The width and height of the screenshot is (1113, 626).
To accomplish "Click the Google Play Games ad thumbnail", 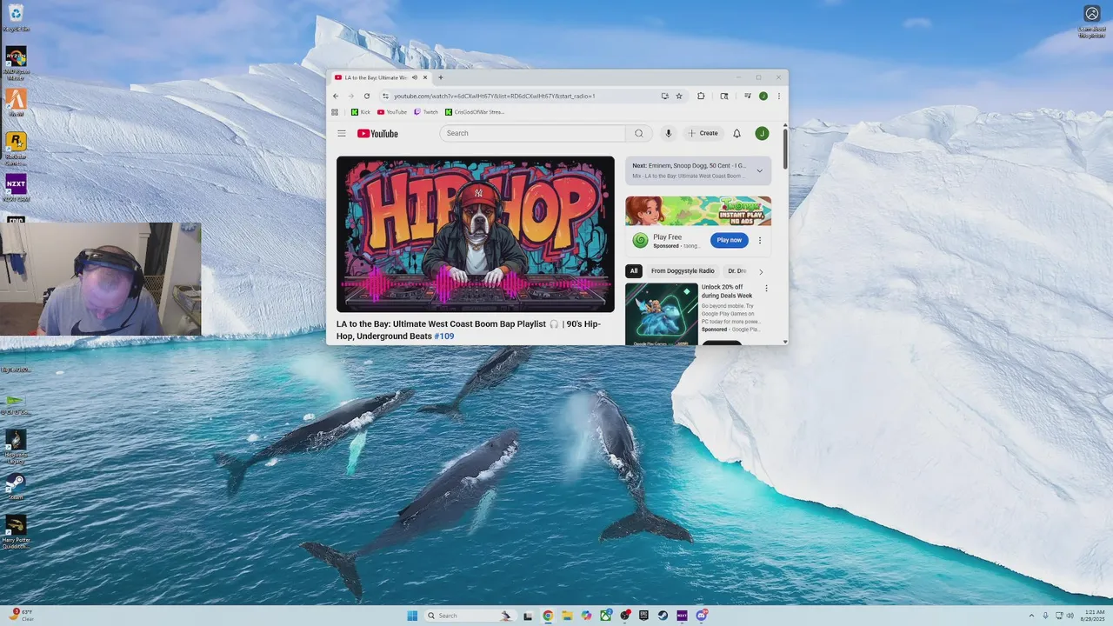I will click(x=662, y=314).
